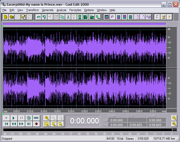
Task: Click the repeat last command icon
Action: pos(44,17)
